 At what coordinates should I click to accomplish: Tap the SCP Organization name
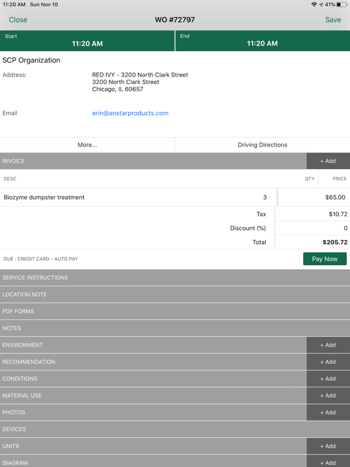[31, 60]
